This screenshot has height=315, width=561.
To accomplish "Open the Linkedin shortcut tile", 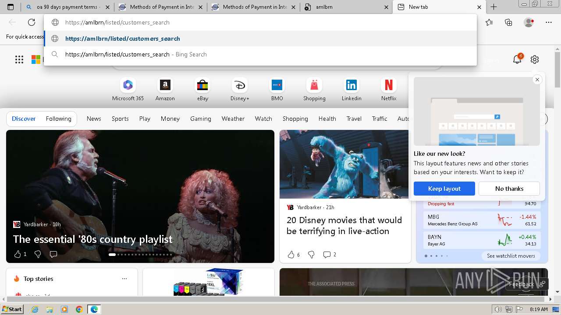I will pos(352,90).
